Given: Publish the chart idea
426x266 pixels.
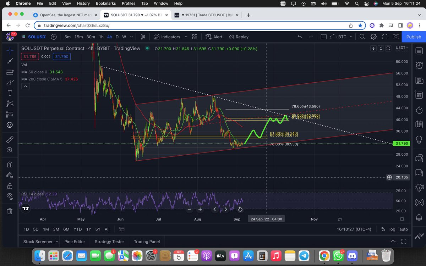Looking at the screenshot, I should tap(414, 37).
